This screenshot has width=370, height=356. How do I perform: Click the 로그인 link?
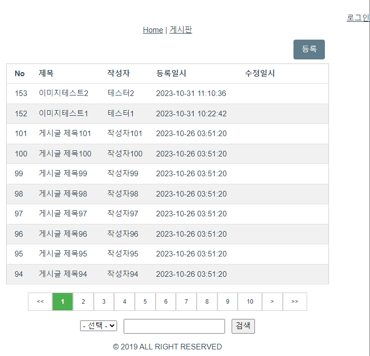pyautogui.click(x=358, y=18)
